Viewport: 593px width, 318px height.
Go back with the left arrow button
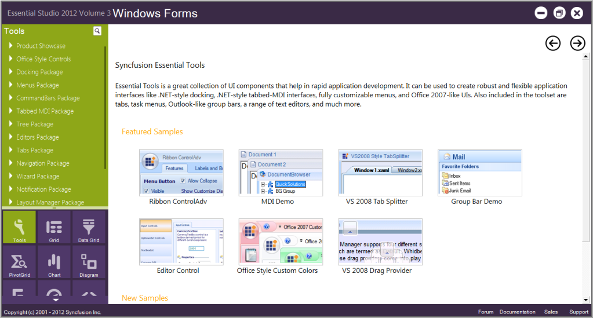point(553,43)
